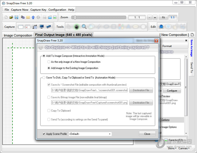Viewport: 197px width, 153px height.
Task: Click the side panel scroll up arrow
Action: point(186,57)
